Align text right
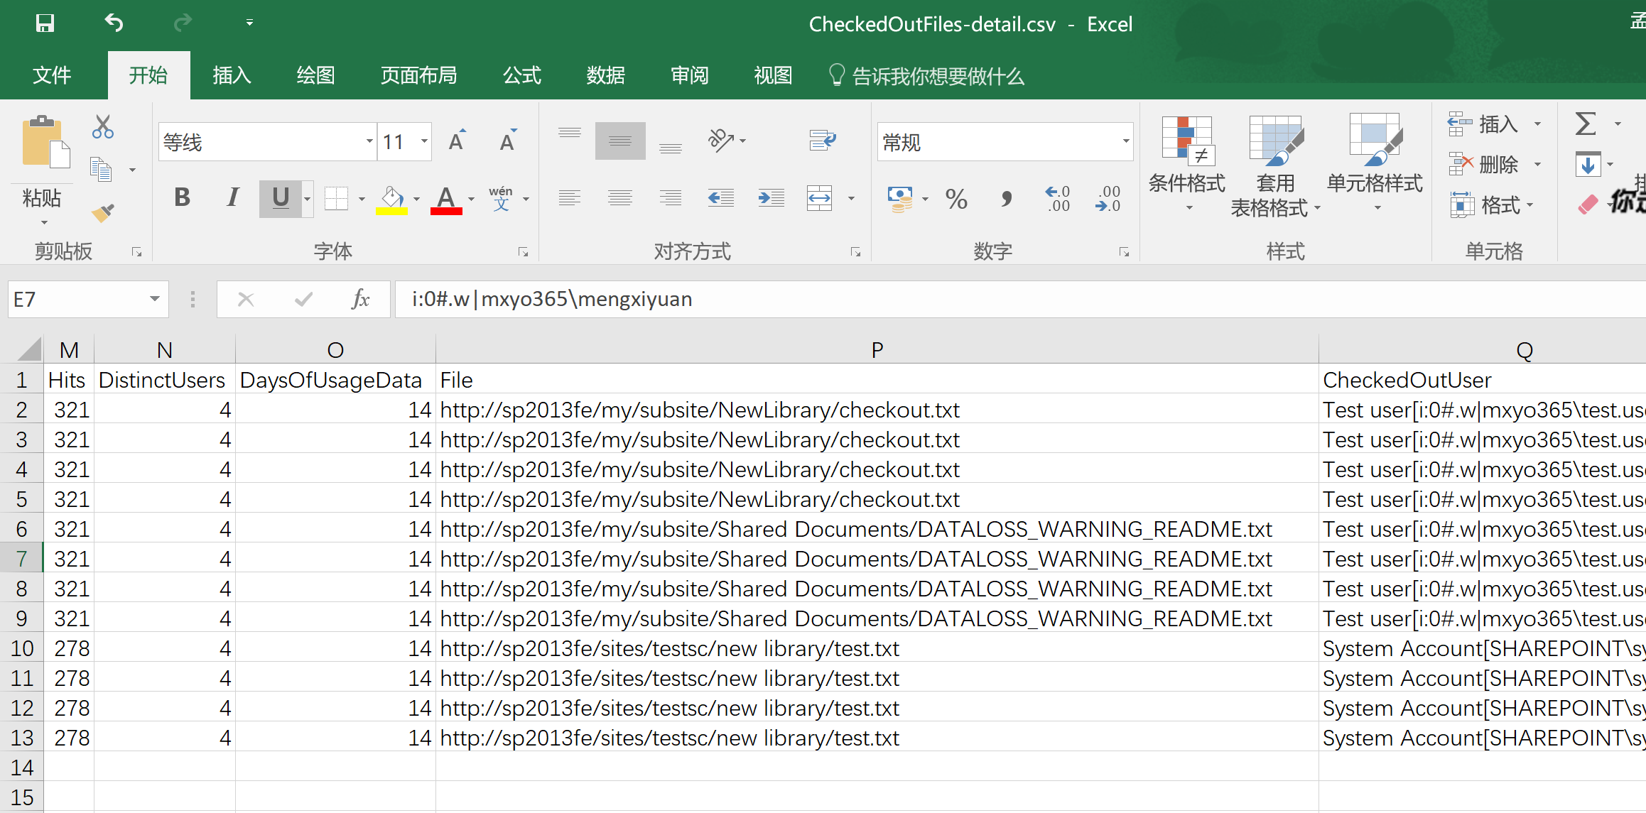This screenshot has width=1646, height=813. [x=671, y=198]
